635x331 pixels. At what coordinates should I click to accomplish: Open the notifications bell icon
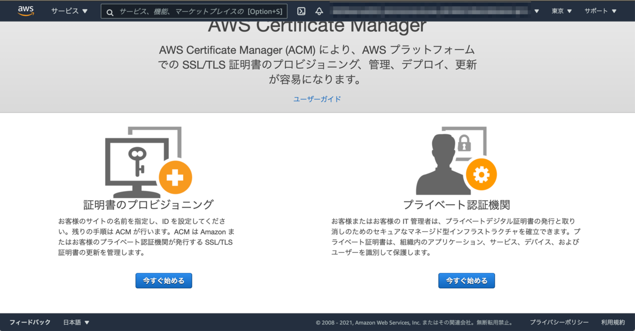[319, 11]
